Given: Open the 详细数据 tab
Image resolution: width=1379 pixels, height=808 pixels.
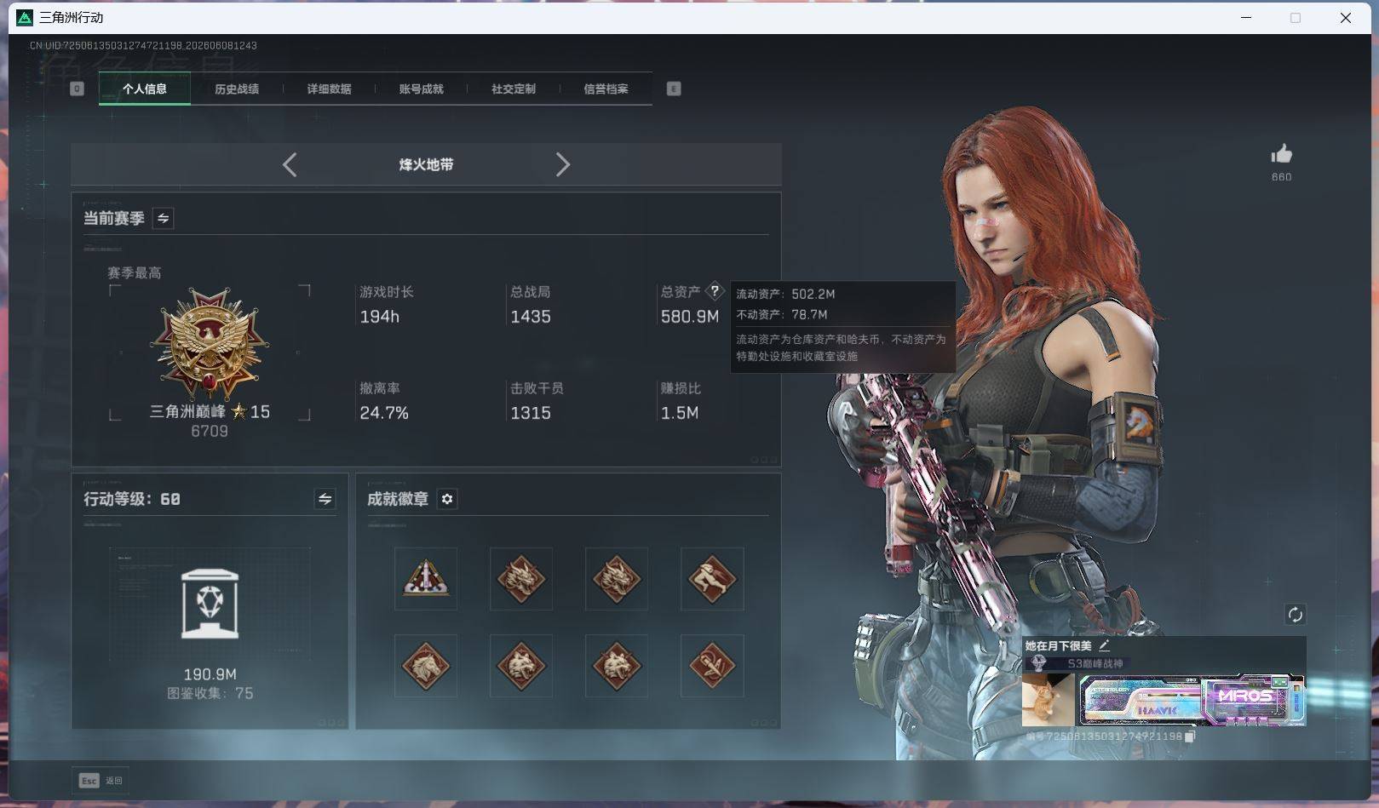Looking at the screenshot, I should click(329, 89).
